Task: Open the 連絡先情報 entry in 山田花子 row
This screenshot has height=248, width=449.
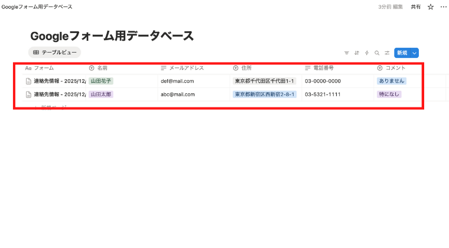Action: [60, 81]
